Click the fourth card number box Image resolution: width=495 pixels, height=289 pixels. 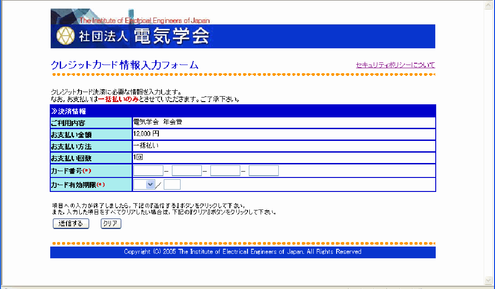[x=264, y=171]
